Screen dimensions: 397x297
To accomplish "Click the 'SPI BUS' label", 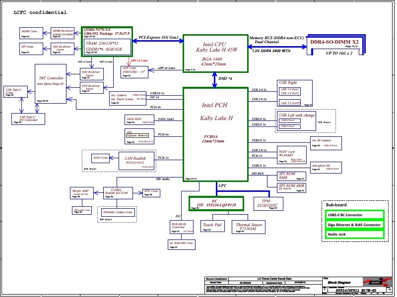I will 258,174.
